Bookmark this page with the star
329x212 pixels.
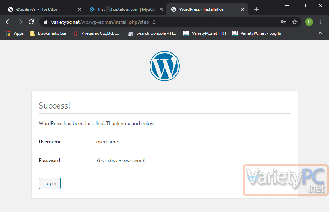(x=295, y=22)
